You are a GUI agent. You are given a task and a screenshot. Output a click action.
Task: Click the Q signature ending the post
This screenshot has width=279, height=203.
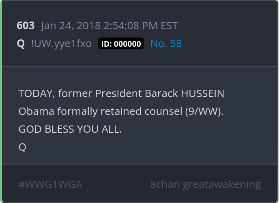22,147
